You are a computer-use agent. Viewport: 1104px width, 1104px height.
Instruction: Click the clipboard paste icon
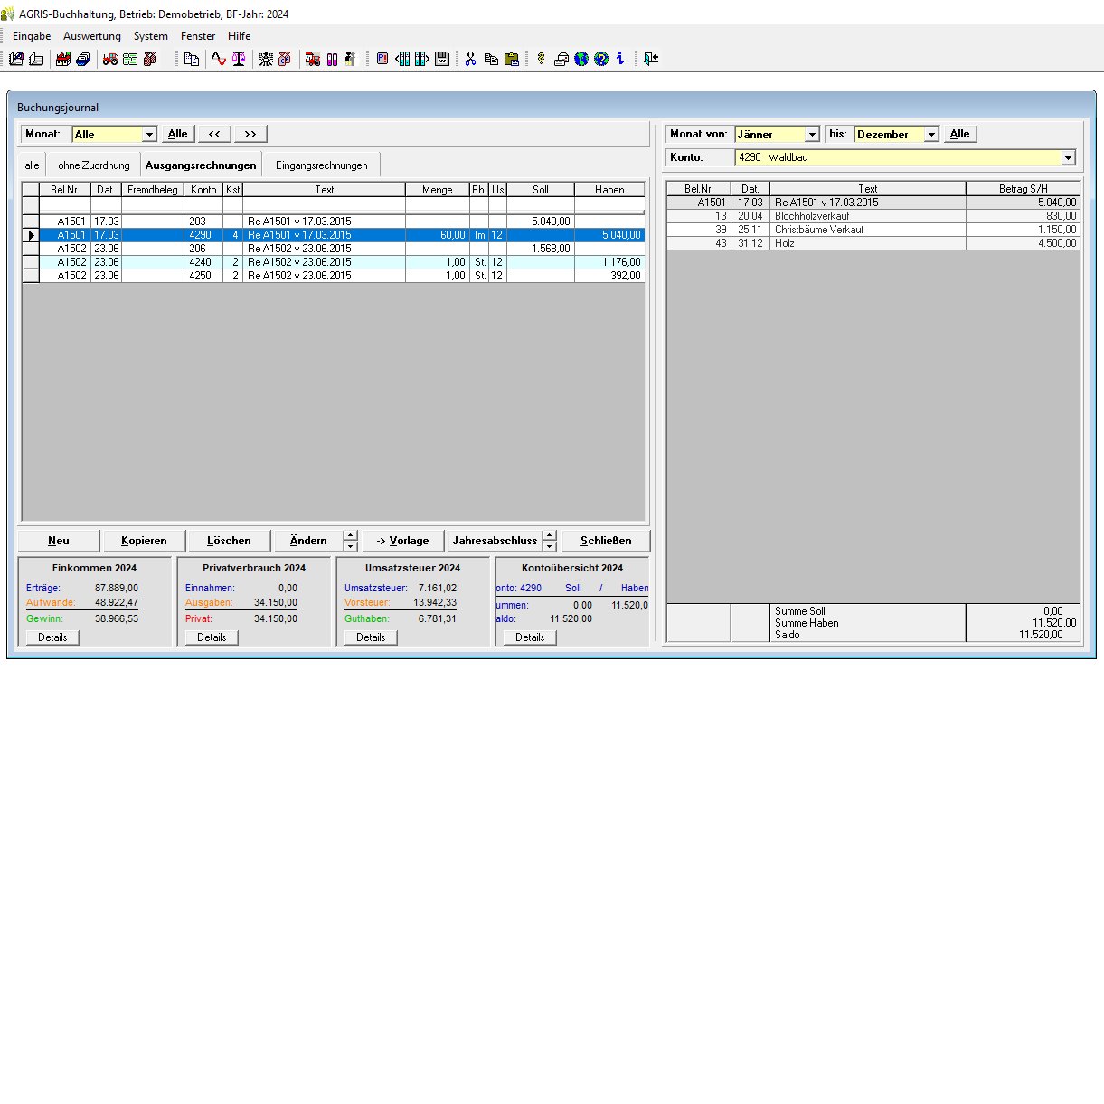[512, 59]
